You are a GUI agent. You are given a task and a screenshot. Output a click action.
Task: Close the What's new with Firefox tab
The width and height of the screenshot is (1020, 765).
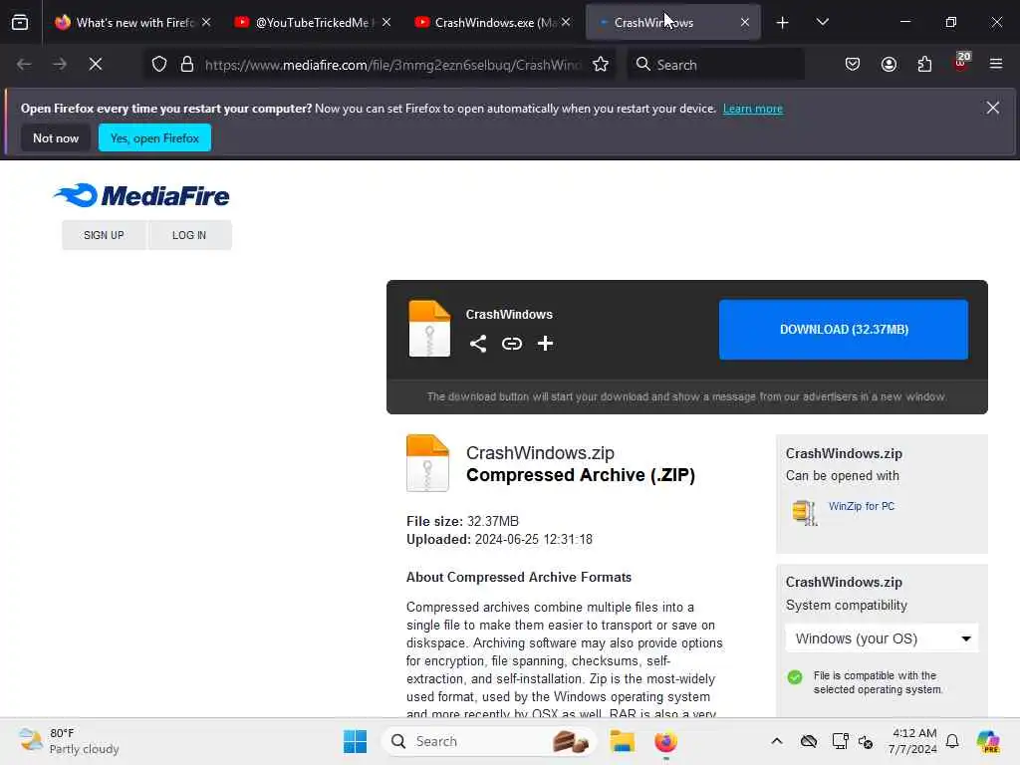[x=206, y=22]
